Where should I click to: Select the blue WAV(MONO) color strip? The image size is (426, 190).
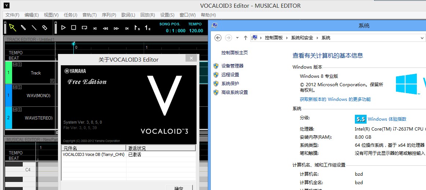pos(8,95)
